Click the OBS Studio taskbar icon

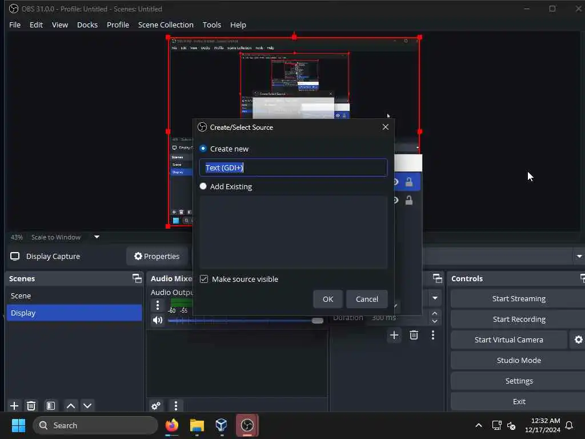[247, 425]
